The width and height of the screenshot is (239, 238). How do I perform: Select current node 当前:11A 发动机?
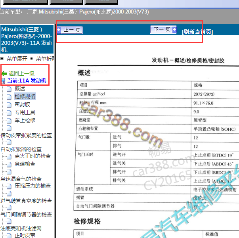click(x=27, y=81)
